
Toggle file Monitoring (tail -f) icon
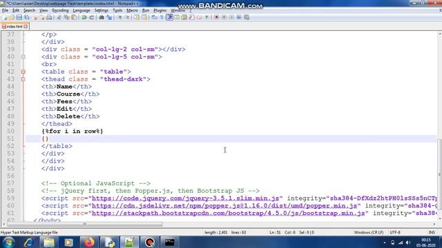(x=207, y=17)
